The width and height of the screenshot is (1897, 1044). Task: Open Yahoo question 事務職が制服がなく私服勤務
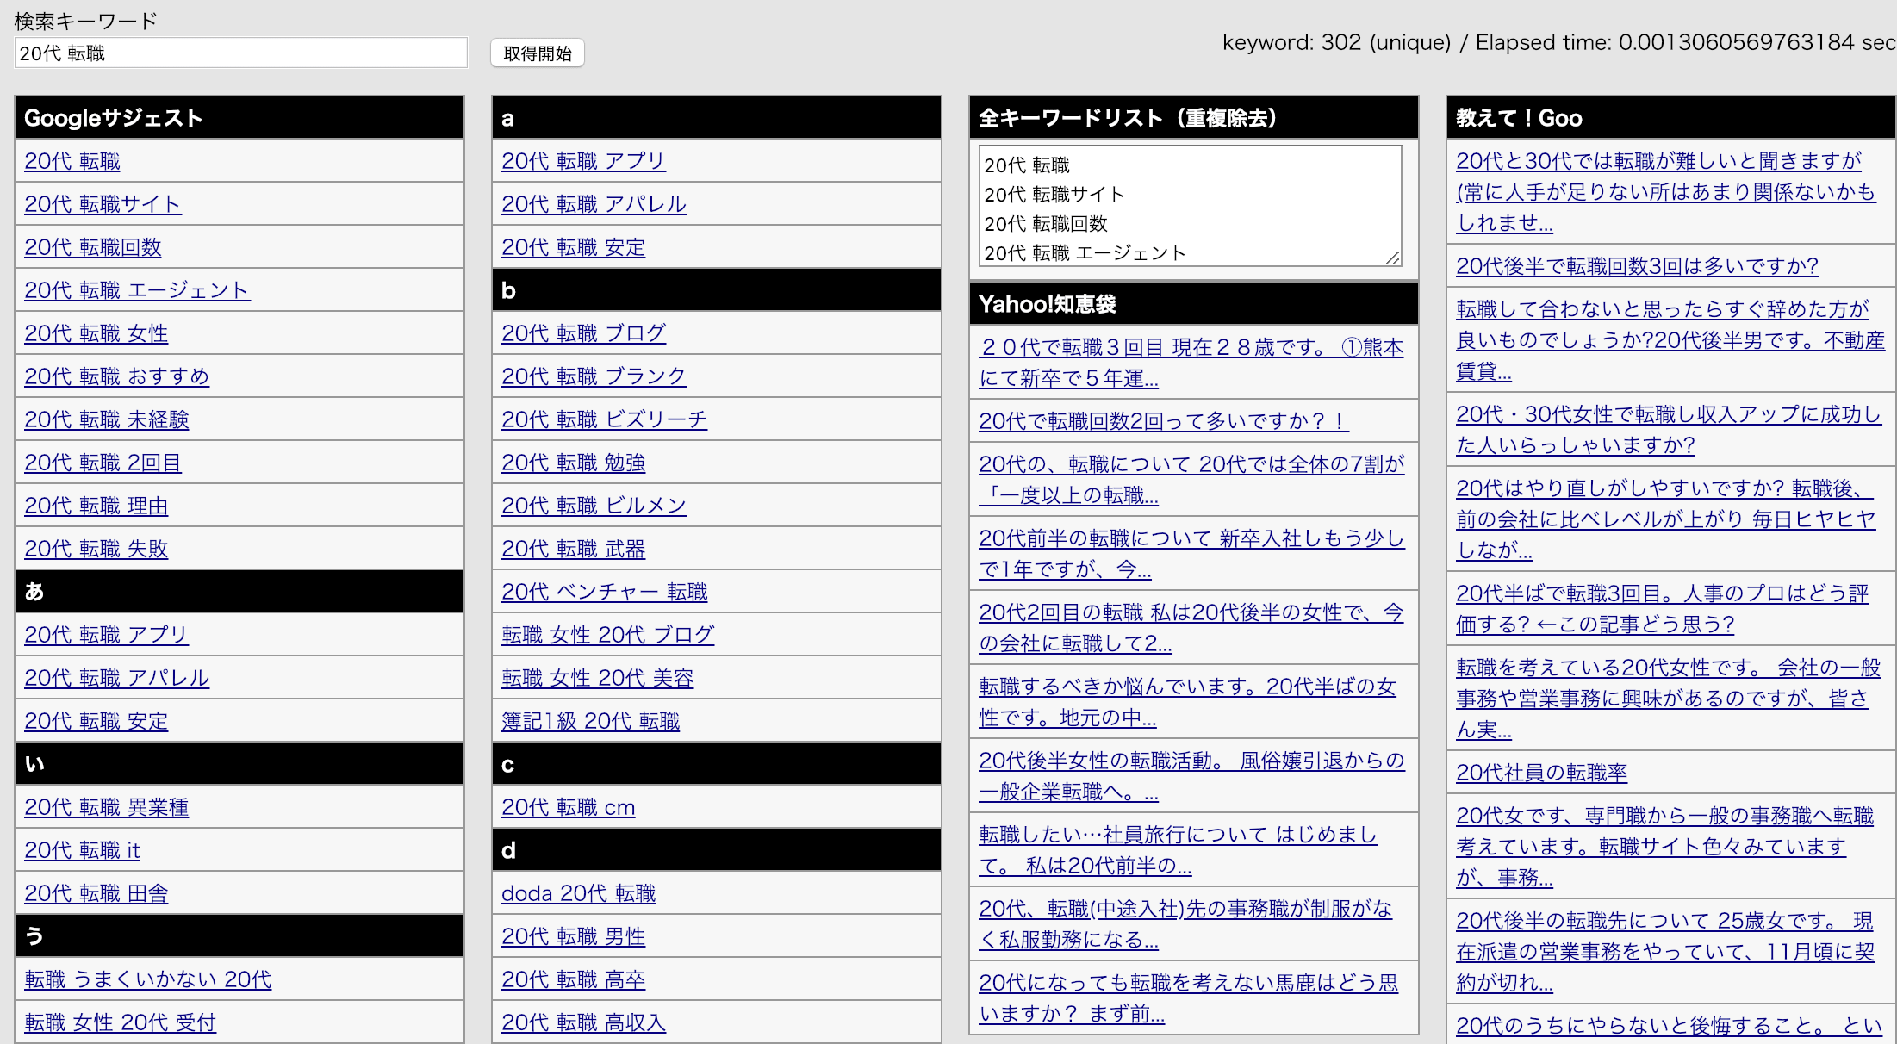tap(1185, 924)
